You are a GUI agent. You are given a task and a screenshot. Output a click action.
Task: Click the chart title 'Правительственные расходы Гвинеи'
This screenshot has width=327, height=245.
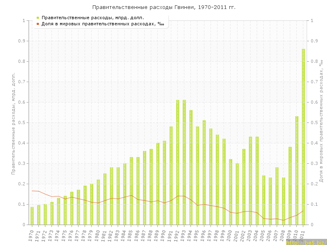163,7
